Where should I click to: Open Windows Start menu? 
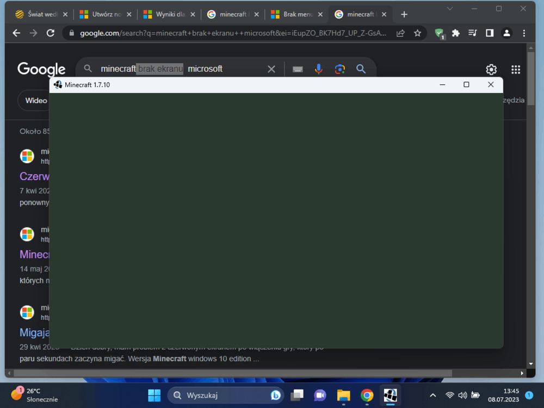[x=154, y=395]
